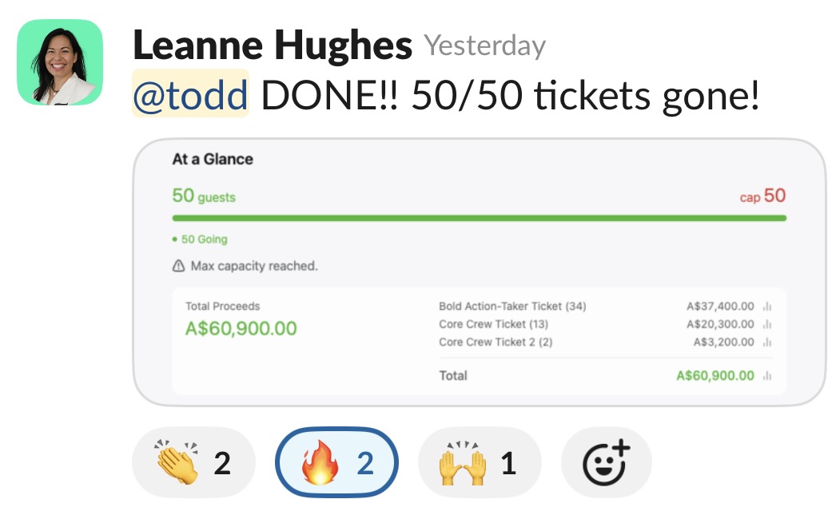Toggle the clapping hands reaction

193,463
